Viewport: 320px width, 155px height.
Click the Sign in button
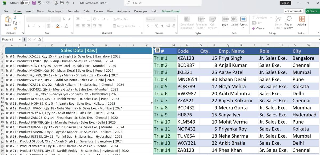pyautogui.click(x=285, y=3)
